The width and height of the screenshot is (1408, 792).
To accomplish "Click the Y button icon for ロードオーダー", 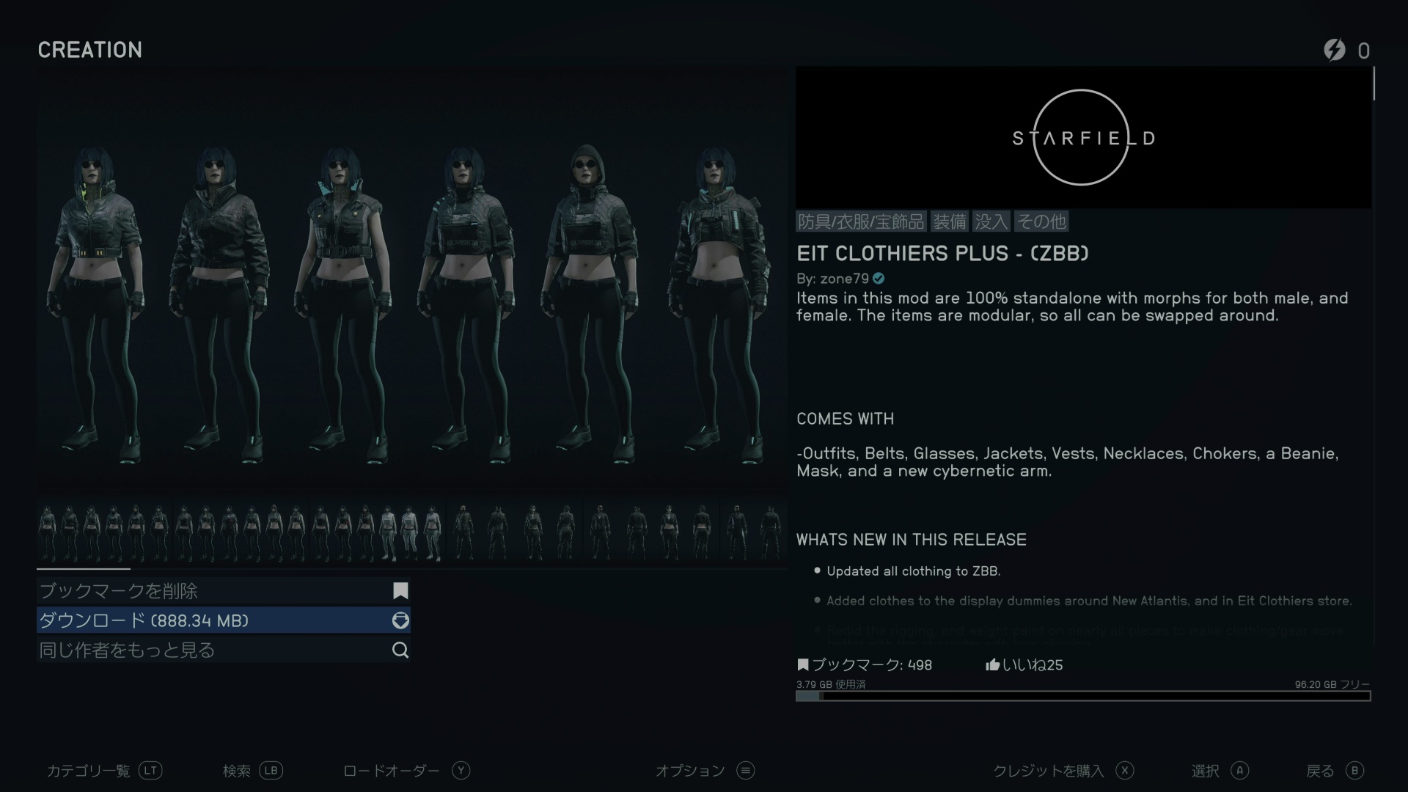I will [461, 770].
